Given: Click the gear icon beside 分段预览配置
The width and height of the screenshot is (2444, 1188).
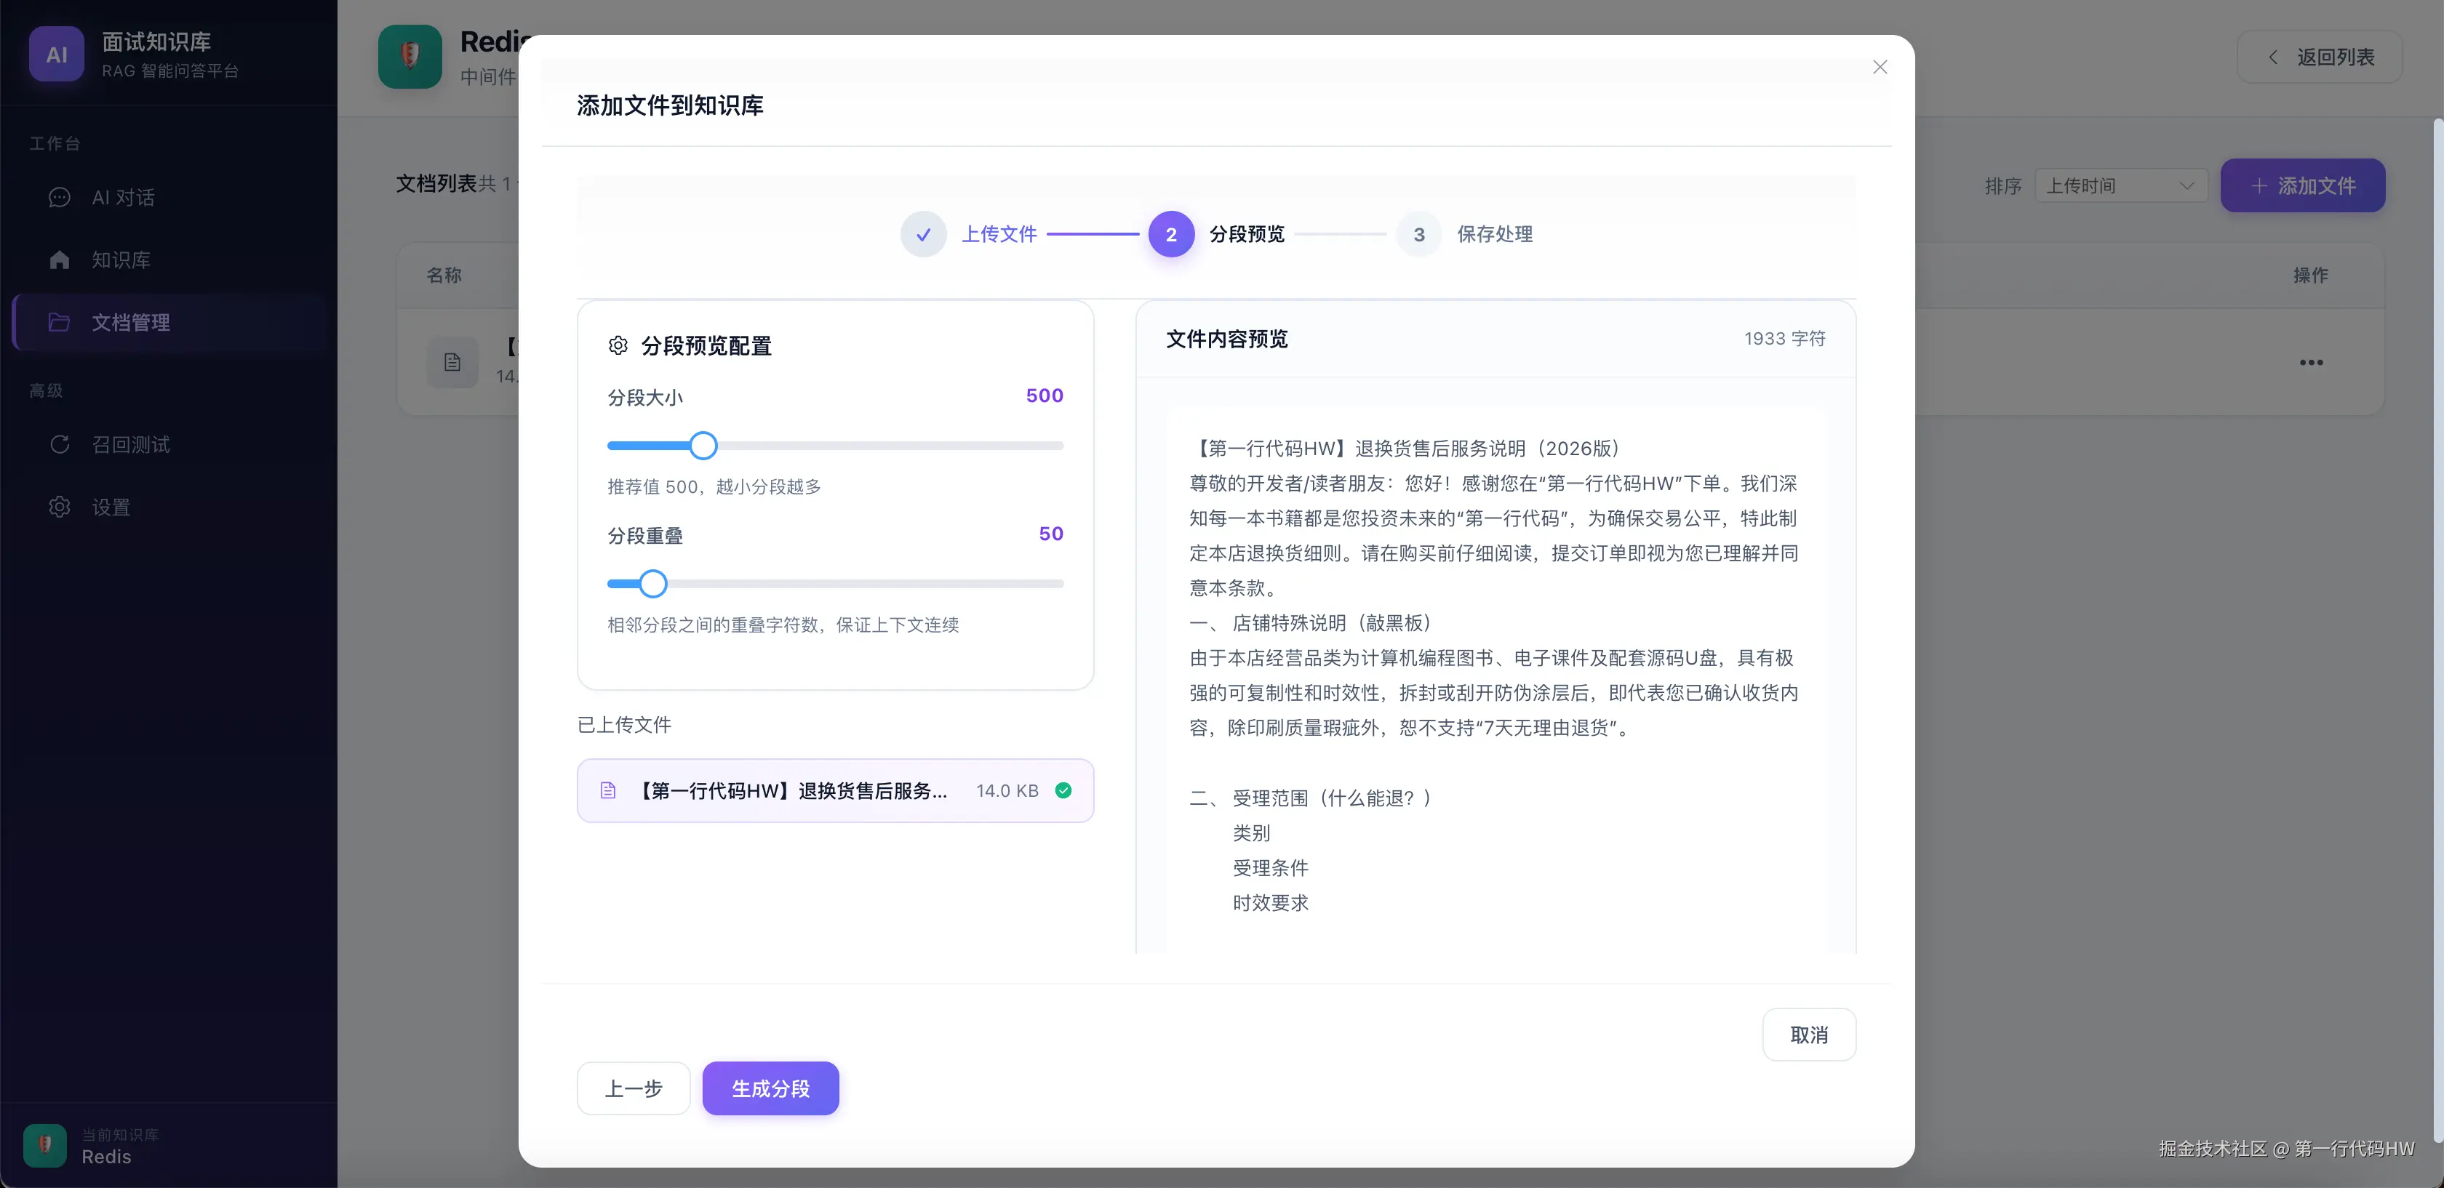Looking at the screenshot, I should click(x=618, y=345).
